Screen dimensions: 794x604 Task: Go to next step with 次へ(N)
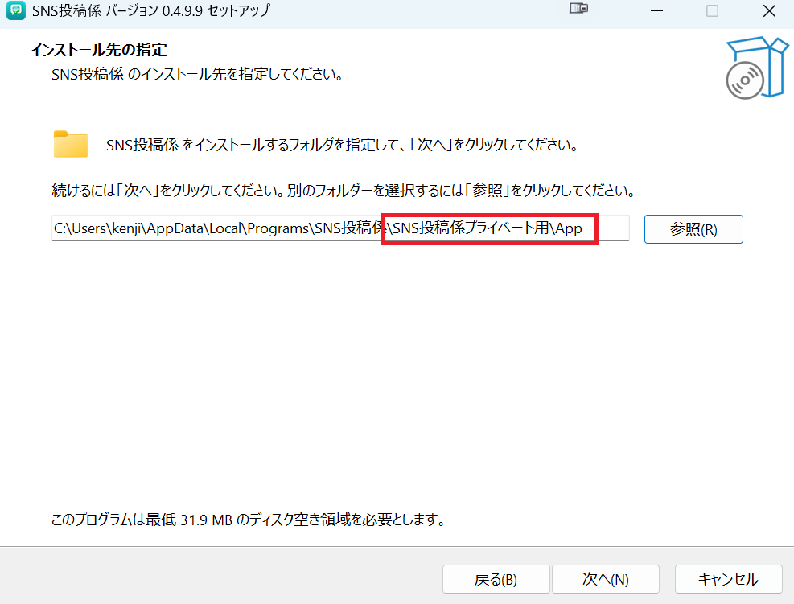coord(606,579)
